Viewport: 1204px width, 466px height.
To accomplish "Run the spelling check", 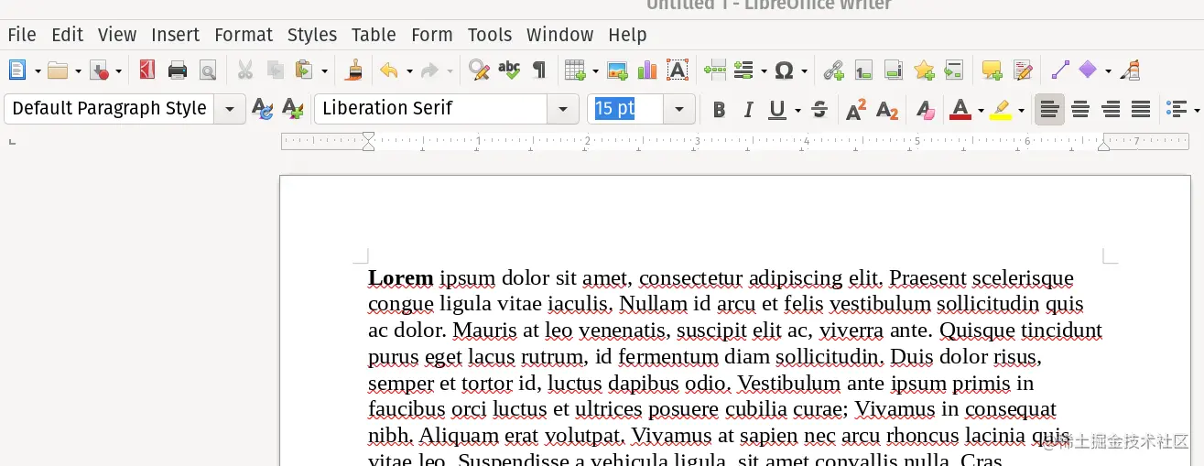I will 509,70.
